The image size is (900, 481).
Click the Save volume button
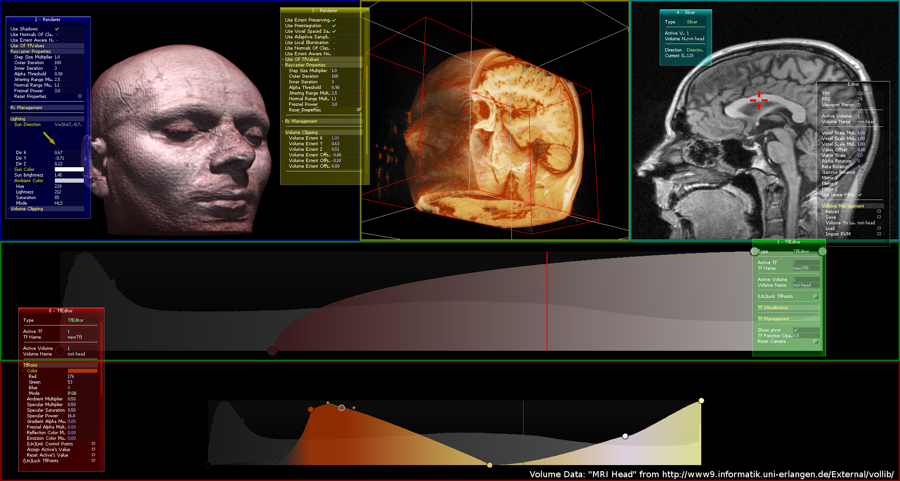click(879, 217)
